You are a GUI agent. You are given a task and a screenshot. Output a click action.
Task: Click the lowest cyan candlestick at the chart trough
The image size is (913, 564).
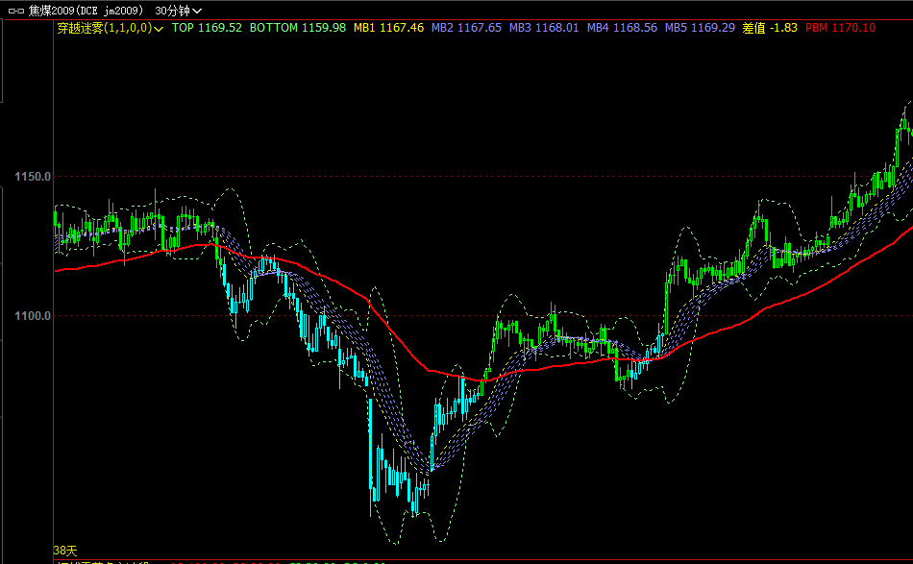(x=414, y=504)
